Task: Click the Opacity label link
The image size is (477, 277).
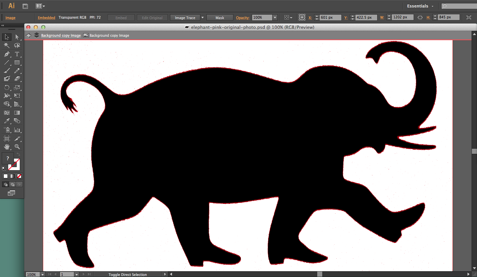Action: point(243,18)
